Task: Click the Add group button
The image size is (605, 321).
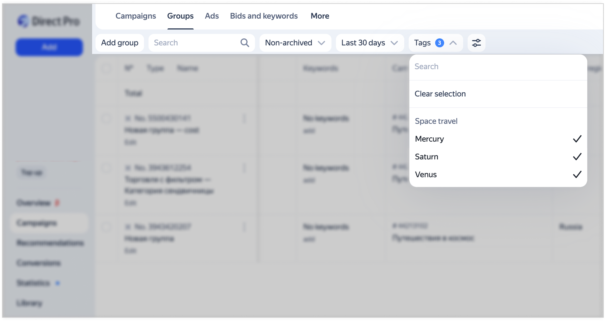Action: coord(120,43)
